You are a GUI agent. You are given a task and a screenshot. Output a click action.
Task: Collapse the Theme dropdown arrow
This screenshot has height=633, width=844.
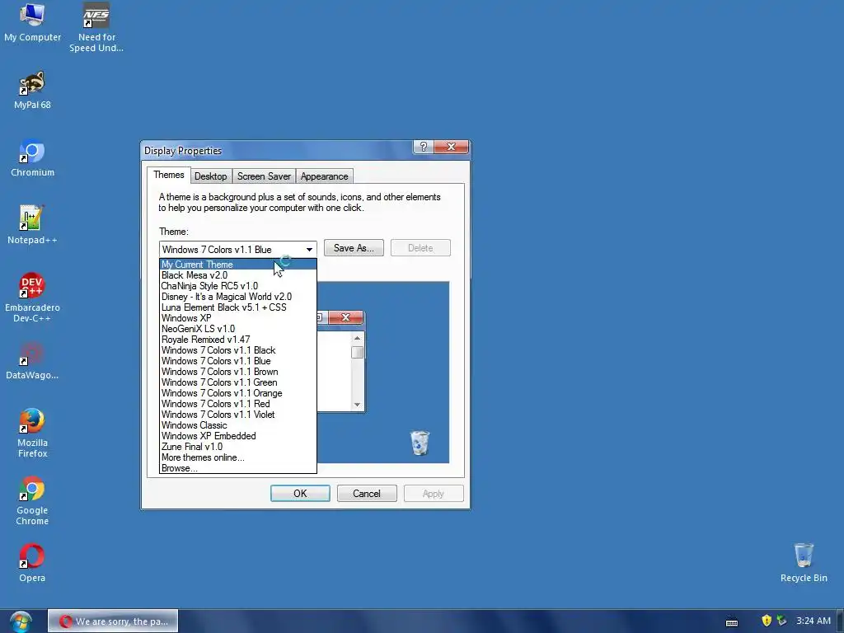coord(309,249)
